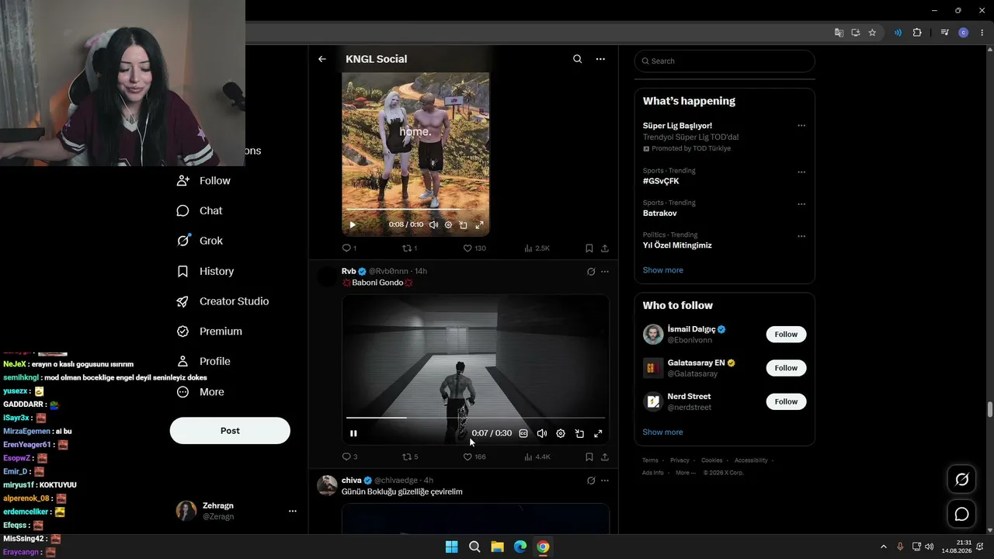
Task: Focus the Search input field
Action: [725, 61]
